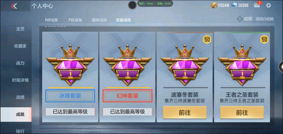
Task: Open the mail envelope icon
Action: coord(257,5)
